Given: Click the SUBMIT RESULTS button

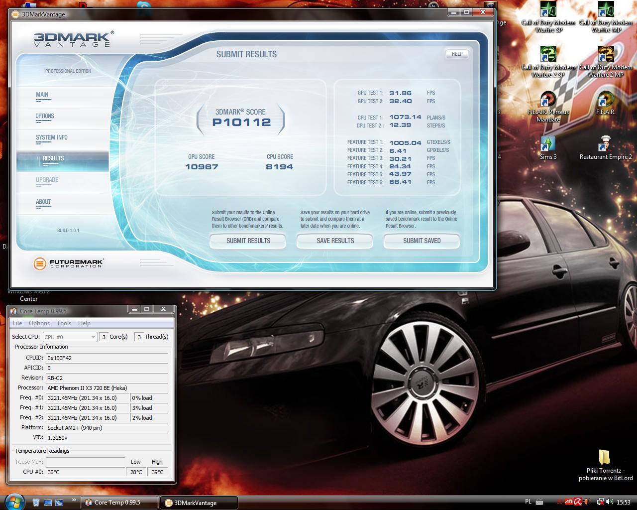Looking at the screenshot, I should tap(248, 241).
